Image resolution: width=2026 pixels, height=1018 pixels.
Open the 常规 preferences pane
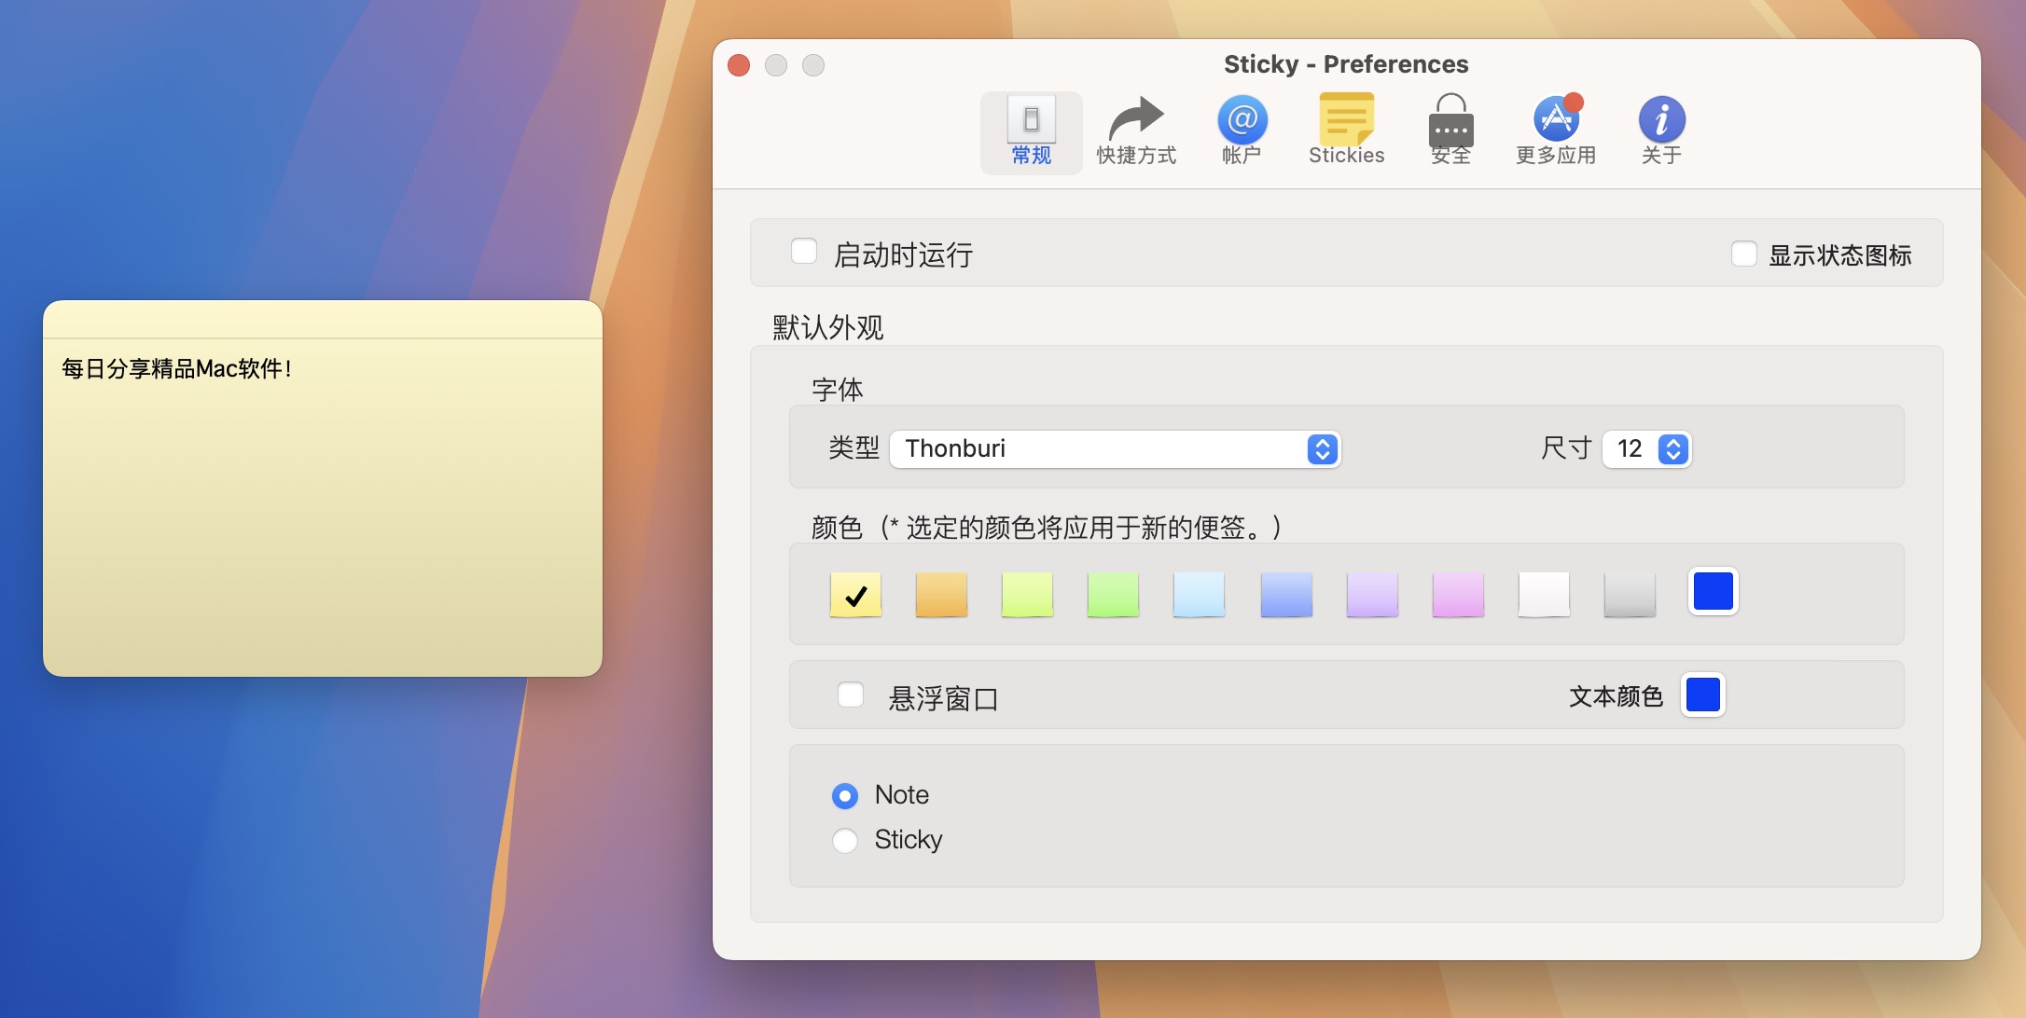(1030, 131)
